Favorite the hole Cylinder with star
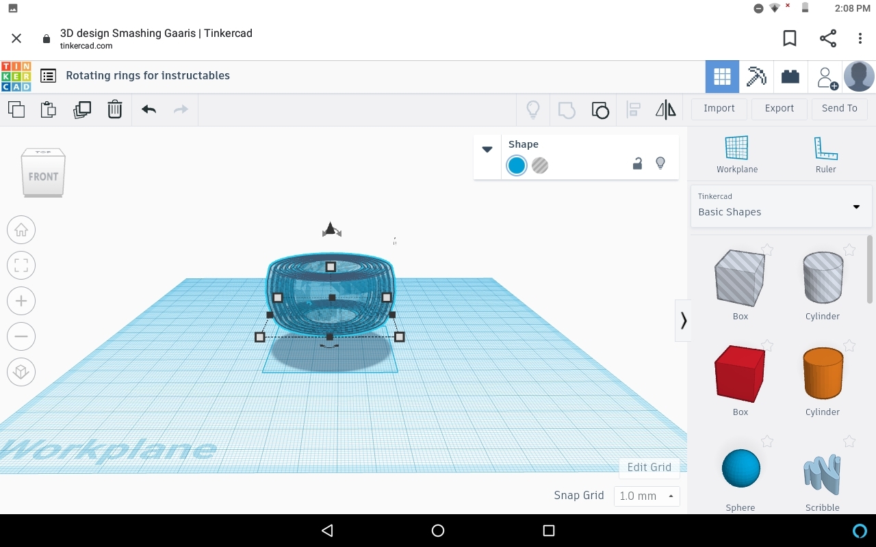This screenshot has width=876, height=547. click(849, 250)
